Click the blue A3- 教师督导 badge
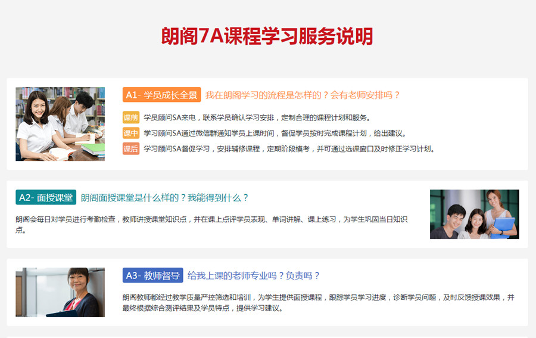 click(x=152, y=275)
